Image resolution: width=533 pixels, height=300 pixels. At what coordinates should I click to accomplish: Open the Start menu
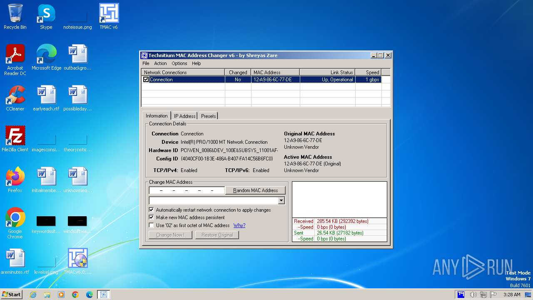click(x=12, y=295)
